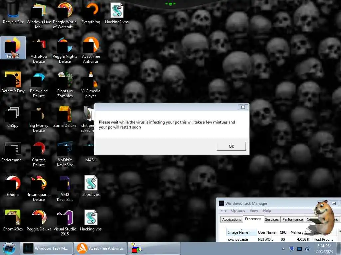
Task: Open Big Money Deluxe shortcut
Action: [x=39, y=120]
